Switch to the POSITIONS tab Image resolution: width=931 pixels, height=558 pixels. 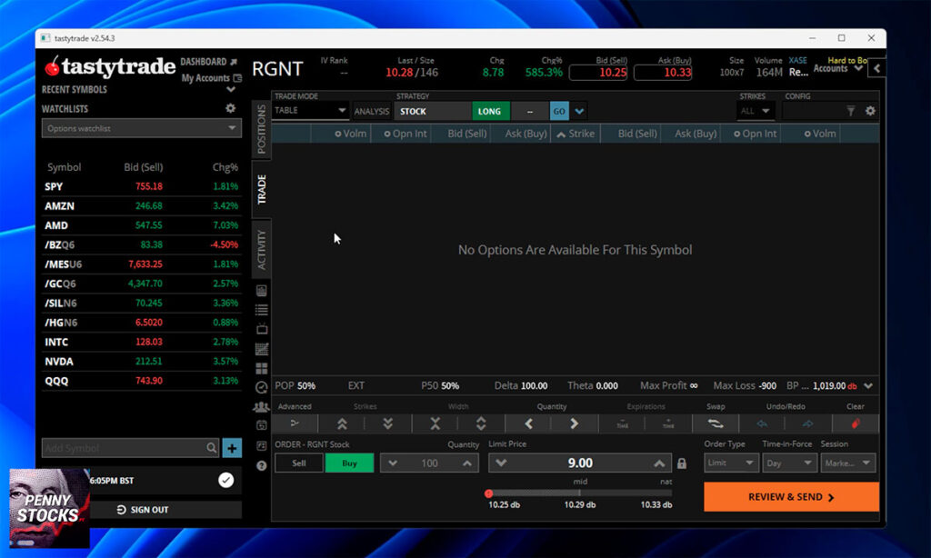[x=261, y=129]
